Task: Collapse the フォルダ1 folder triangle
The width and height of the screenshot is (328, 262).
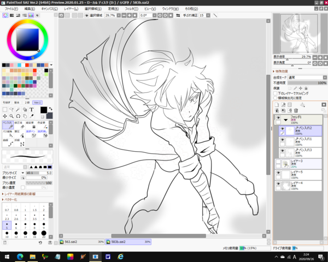Action: pos(285,120)
